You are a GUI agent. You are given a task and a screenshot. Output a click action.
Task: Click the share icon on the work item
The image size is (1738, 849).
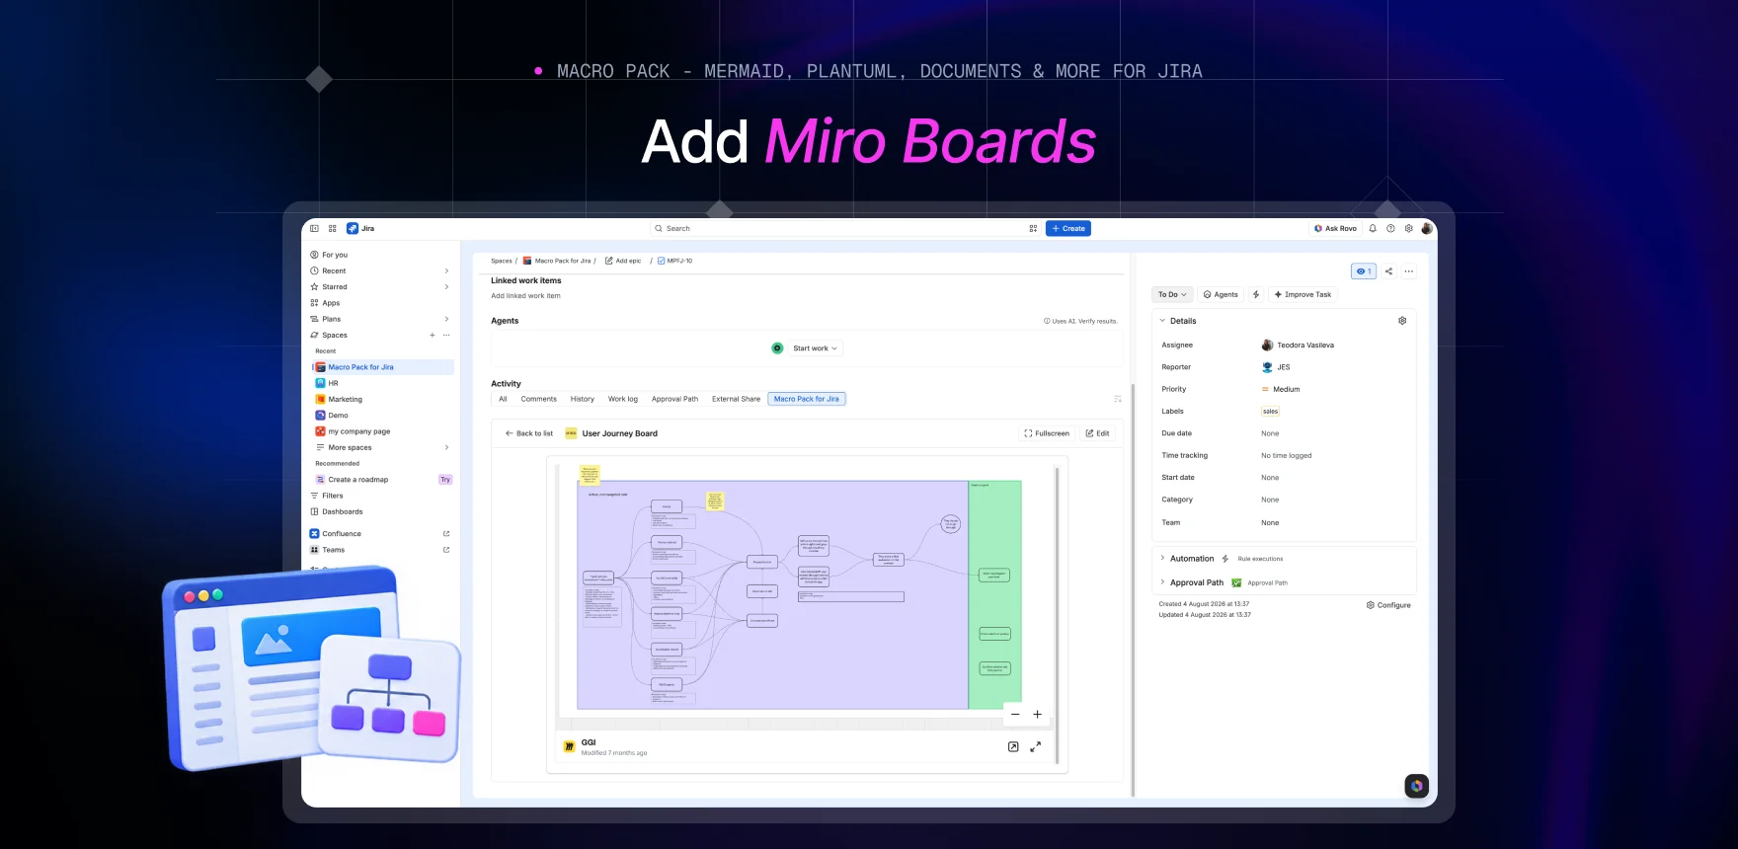click(x=1388, y=271)
